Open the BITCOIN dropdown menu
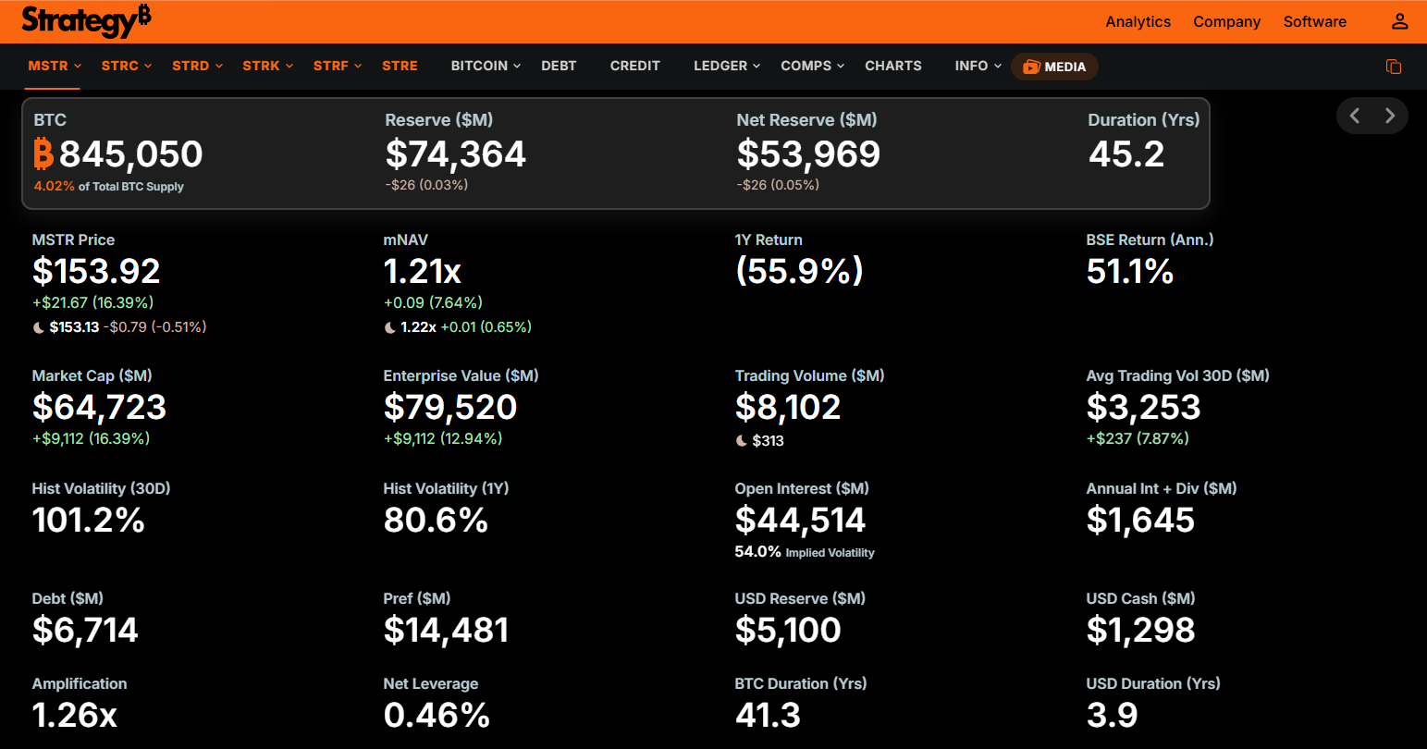1427x749 pixels. pyautogui.click(x=486, y=66)
